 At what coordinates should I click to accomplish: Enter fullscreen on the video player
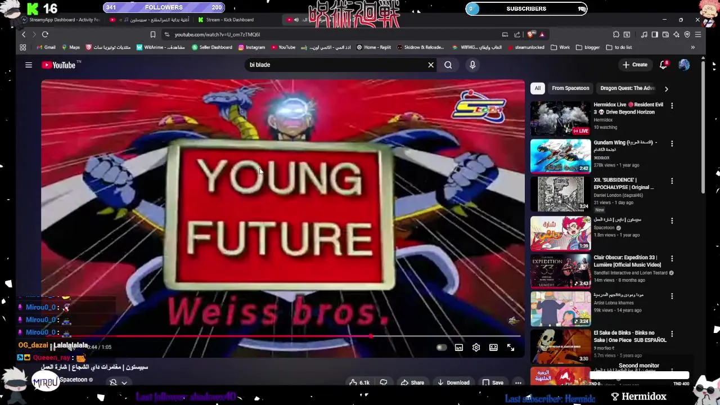click(511, 348)
